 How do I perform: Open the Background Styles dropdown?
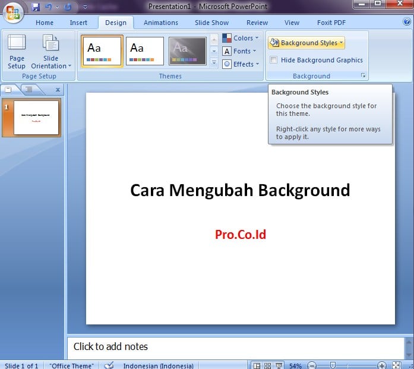[x=306, y=43]
